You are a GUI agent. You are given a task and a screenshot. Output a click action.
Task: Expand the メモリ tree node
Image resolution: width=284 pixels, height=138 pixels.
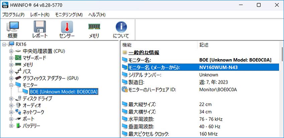[11, 65]
